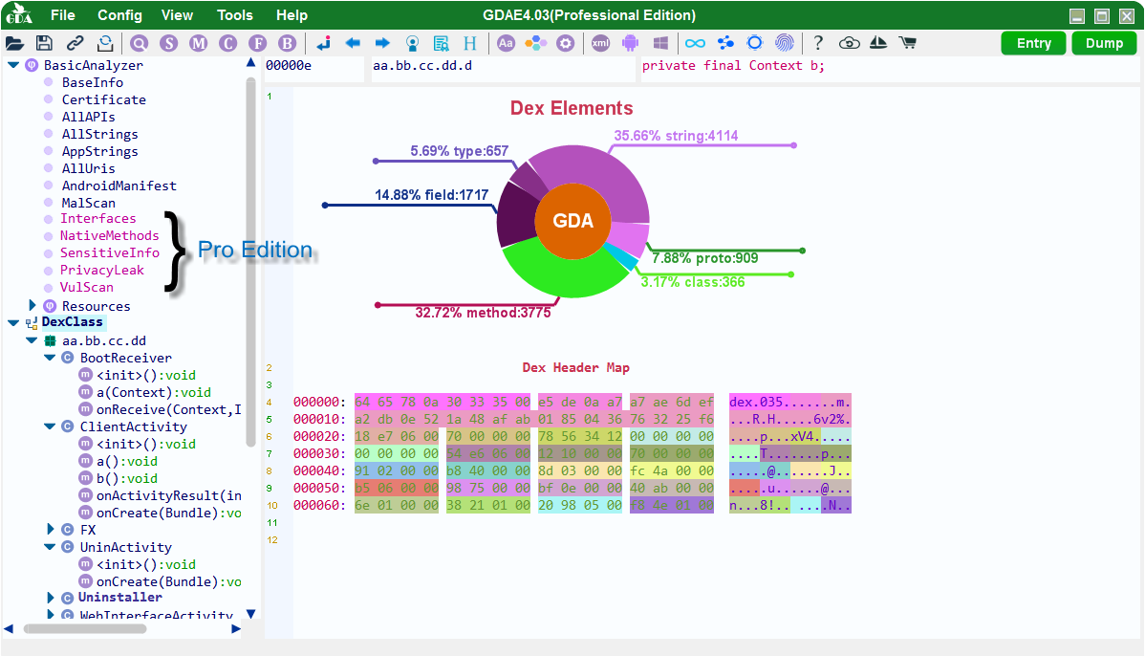The height and width of the screenshot is (656, 1145).
Task: Open the File menu
Action: [x=63, y=15]
